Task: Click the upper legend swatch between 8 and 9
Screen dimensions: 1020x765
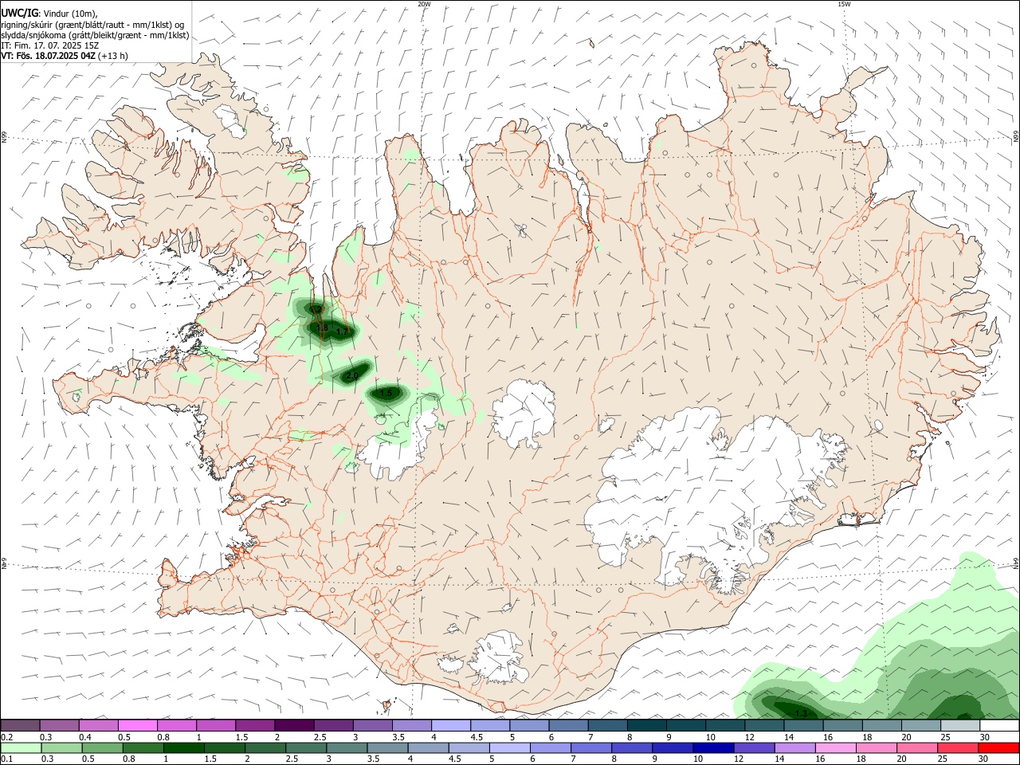Action: (647, 725)
